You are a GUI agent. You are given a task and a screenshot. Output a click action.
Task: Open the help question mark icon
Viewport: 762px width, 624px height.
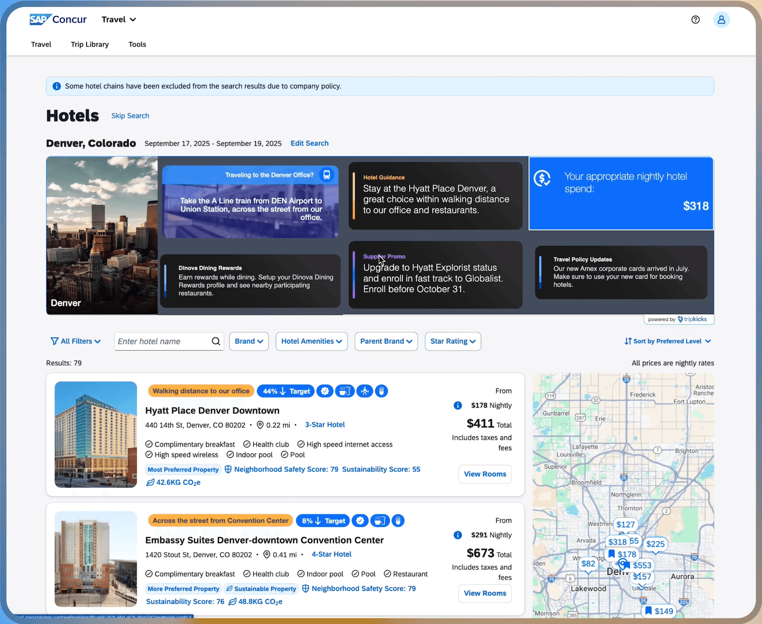click(x=695, y=19)
